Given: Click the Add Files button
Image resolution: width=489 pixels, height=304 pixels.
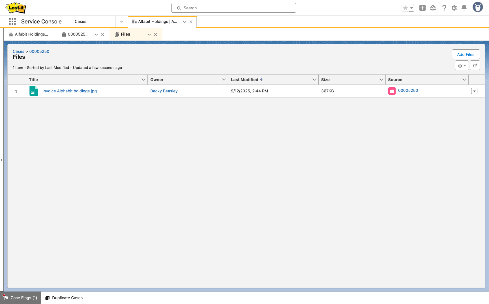Looking at the screenshot, I should [466, 54].
